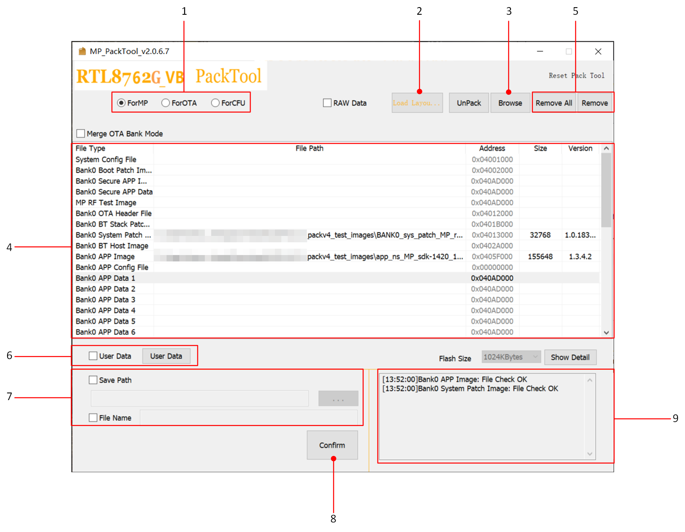Enable the File Name checkbox
The image size is (685, 532).
point(93,418)
